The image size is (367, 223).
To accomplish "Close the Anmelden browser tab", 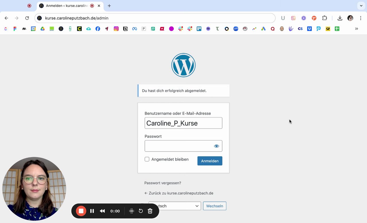I will [99, 6].
